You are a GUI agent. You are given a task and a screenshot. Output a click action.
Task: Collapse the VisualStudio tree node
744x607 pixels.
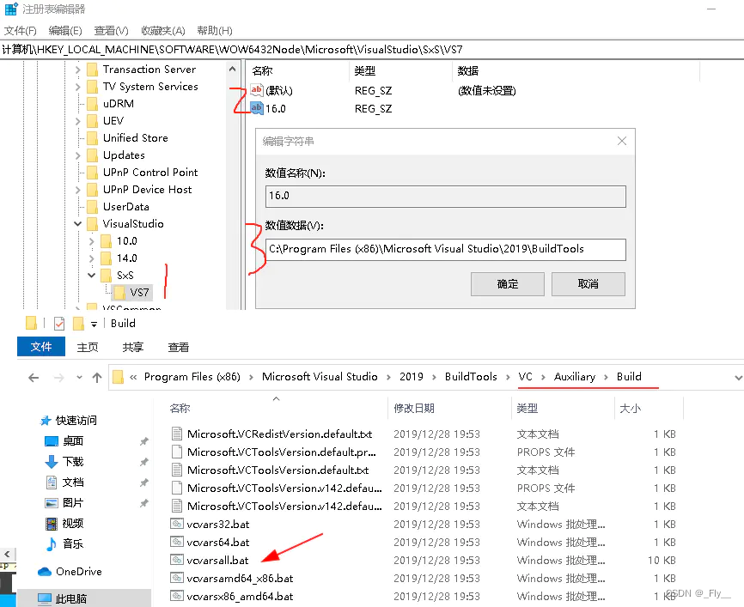[x=77, y=223]
